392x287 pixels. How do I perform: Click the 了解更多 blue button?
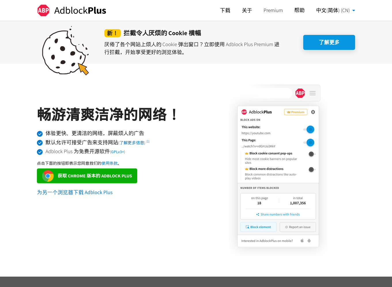point(329,42)
